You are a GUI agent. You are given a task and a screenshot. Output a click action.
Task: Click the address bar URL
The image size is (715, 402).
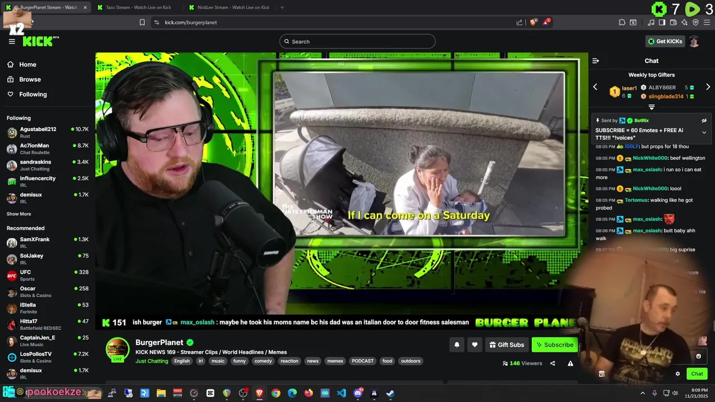coord(191,22)
